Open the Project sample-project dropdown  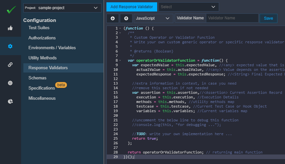coord(62,8)
